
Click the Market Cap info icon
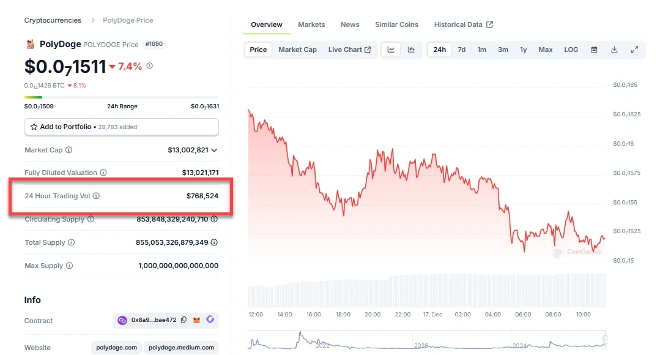pos(69,150)
